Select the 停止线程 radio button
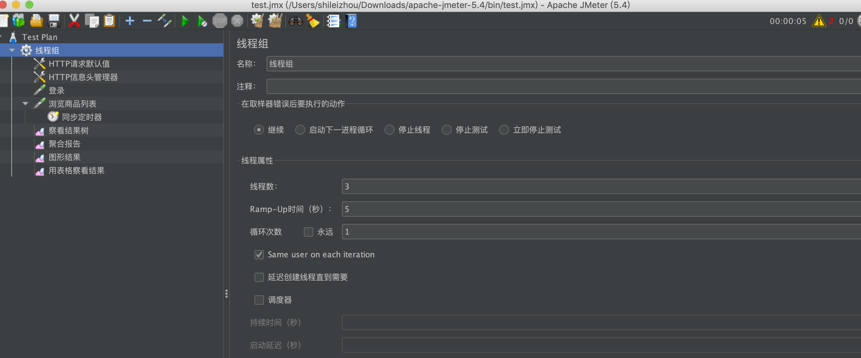861x358 pixels. click(x=389, y=130)
